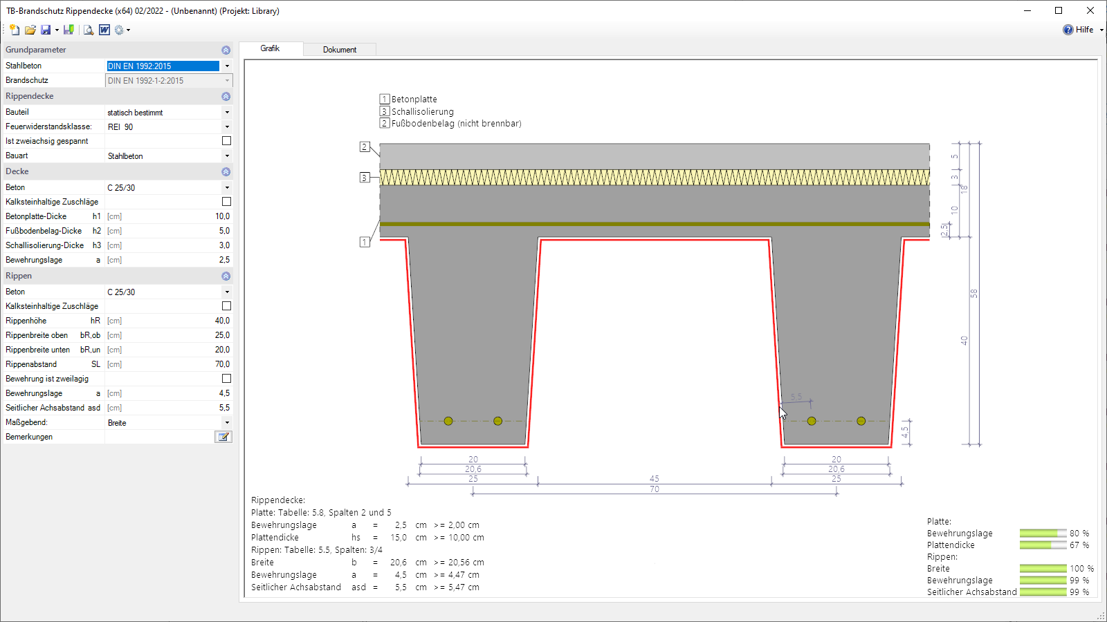
Task: Toggle Kalksteinhaltige Zuschläge under Decke
Action: pyautogui.click(x=226, y=202)
